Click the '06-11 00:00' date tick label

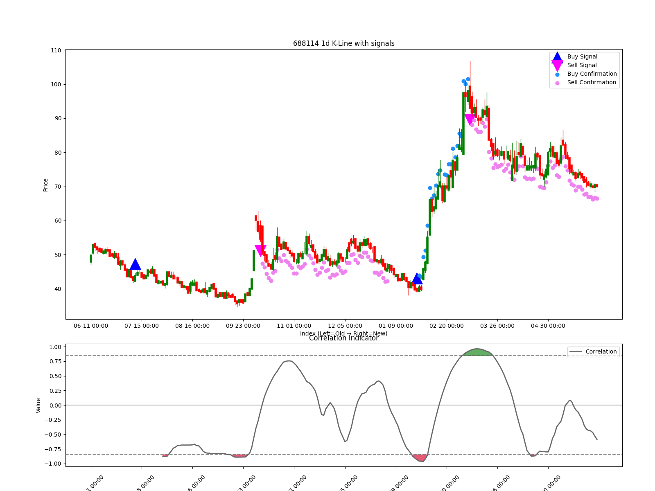(91, 326)
